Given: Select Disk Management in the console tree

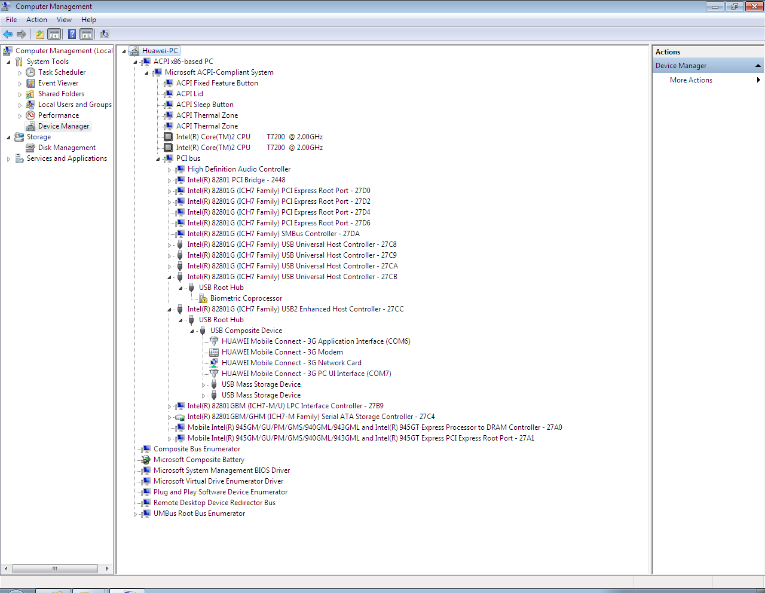Looking at the screenshot, I should pos(67,148).
